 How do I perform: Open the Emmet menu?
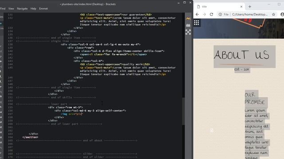click(43, 8)
